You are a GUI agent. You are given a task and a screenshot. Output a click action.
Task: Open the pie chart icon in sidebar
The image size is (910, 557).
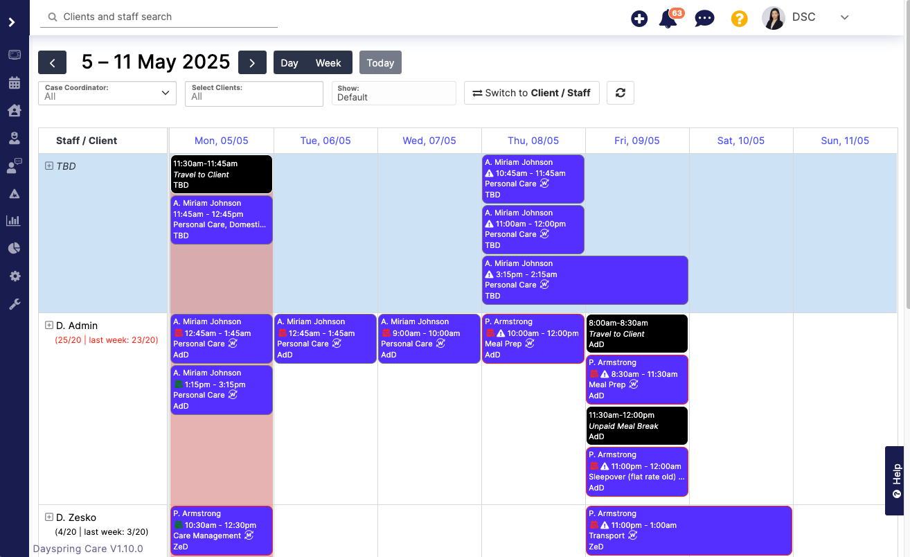point(15,248)
